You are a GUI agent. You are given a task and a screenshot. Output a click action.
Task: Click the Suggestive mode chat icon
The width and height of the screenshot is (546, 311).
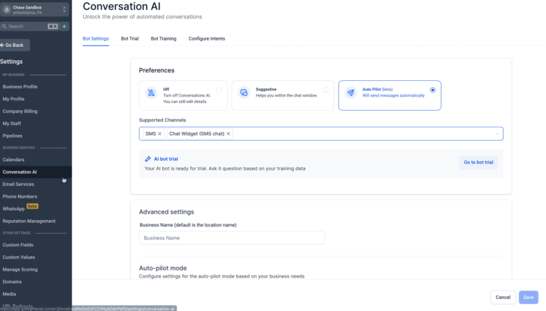(x=244, y=93)
